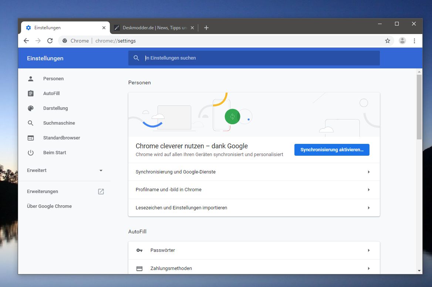Maximize the Chrome window

[x=397, y=24]
